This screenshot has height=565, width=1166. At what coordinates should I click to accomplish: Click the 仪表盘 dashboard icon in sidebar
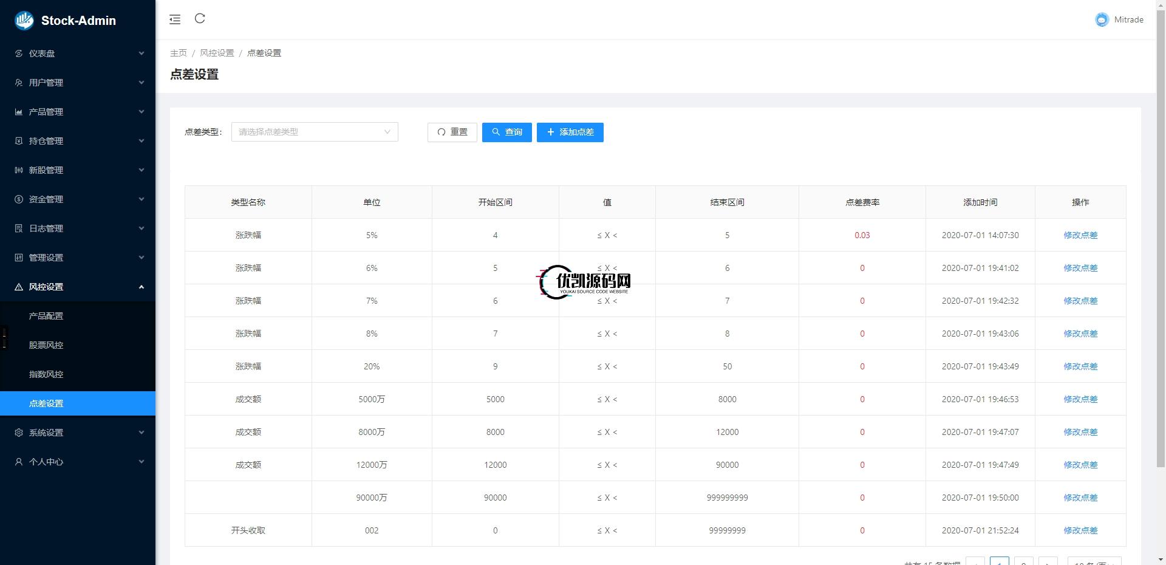point(19,53)
